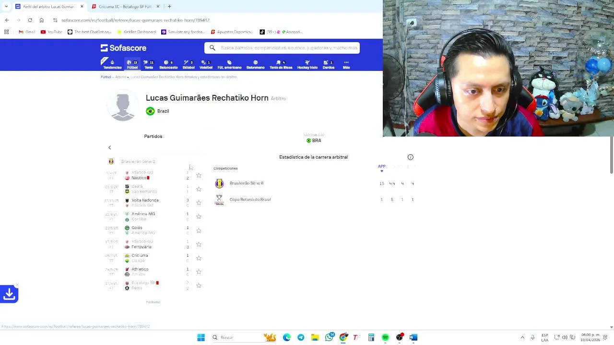The width and height of the screenshot is (614, 345).
Task: Select the Baloncesto sport tab
Action: 168,64
